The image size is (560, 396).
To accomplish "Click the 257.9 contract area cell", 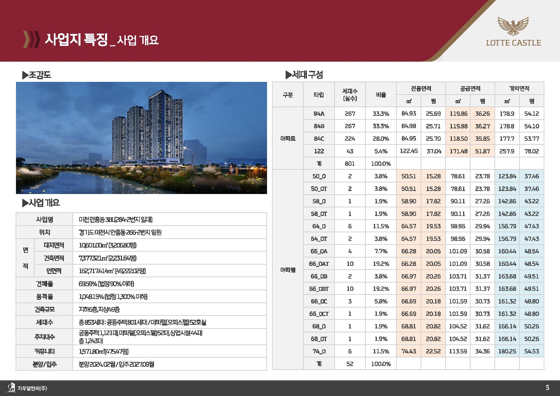I will (507, 151).
